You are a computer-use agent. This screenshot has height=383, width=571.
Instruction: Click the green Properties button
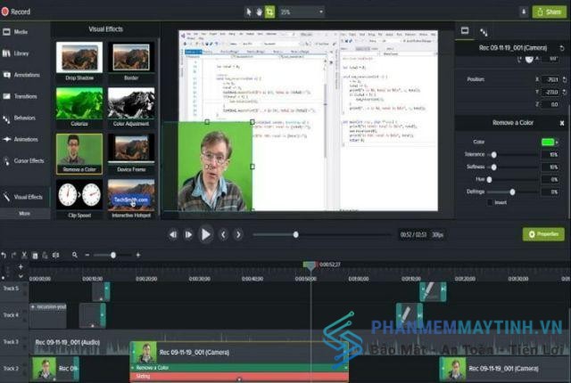(543, 234)
